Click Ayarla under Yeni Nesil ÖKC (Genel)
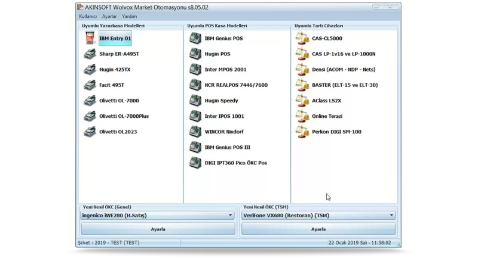This screenshot has height=259, width=478. point(158,229)
